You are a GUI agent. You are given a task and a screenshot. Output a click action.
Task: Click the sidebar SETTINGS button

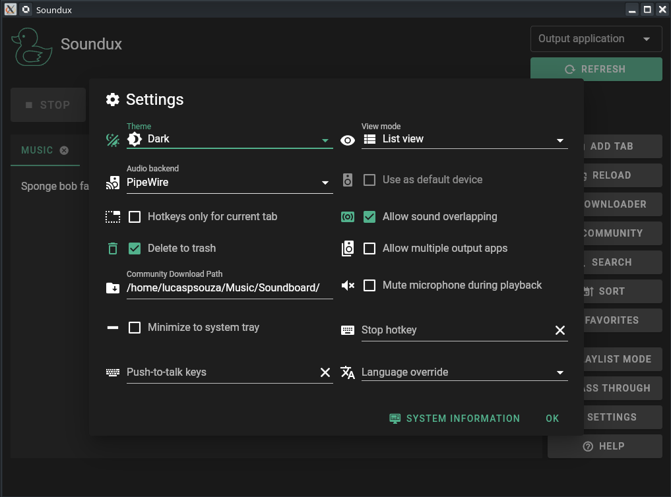point(623,417)
